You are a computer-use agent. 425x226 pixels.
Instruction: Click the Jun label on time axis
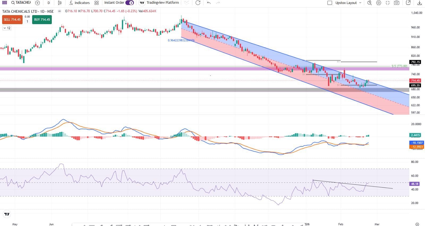(x=51, y=224)
